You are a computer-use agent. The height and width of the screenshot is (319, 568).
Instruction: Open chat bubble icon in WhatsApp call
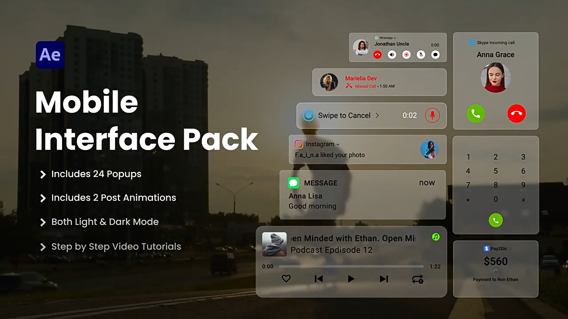pos(436,54)
